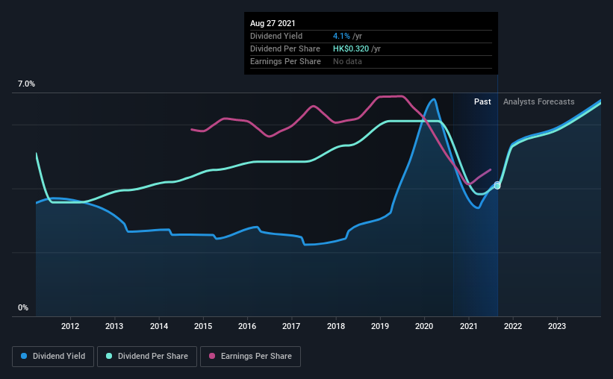Click the 7.0% y-axis label

point(26,84)
